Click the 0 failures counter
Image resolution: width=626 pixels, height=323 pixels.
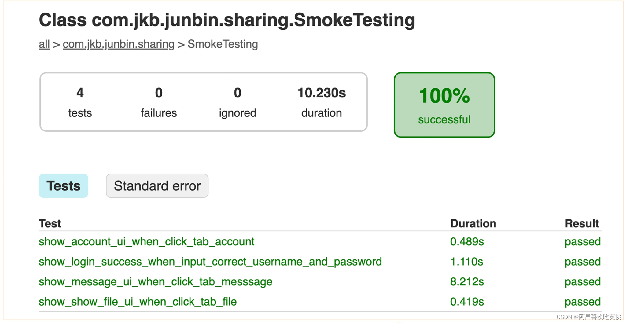[159, 102]
